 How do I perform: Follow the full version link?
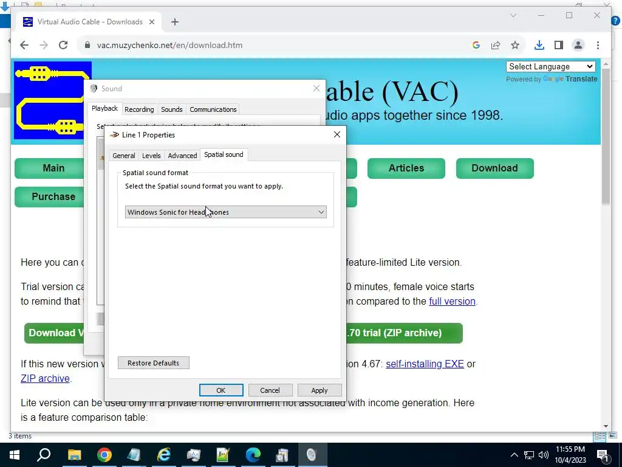[452, 301]
